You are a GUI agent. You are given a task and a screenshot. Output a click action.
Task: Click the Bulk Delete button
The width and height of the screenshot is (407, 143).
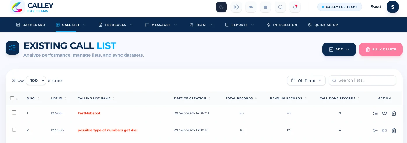click(x=381, y=49)
